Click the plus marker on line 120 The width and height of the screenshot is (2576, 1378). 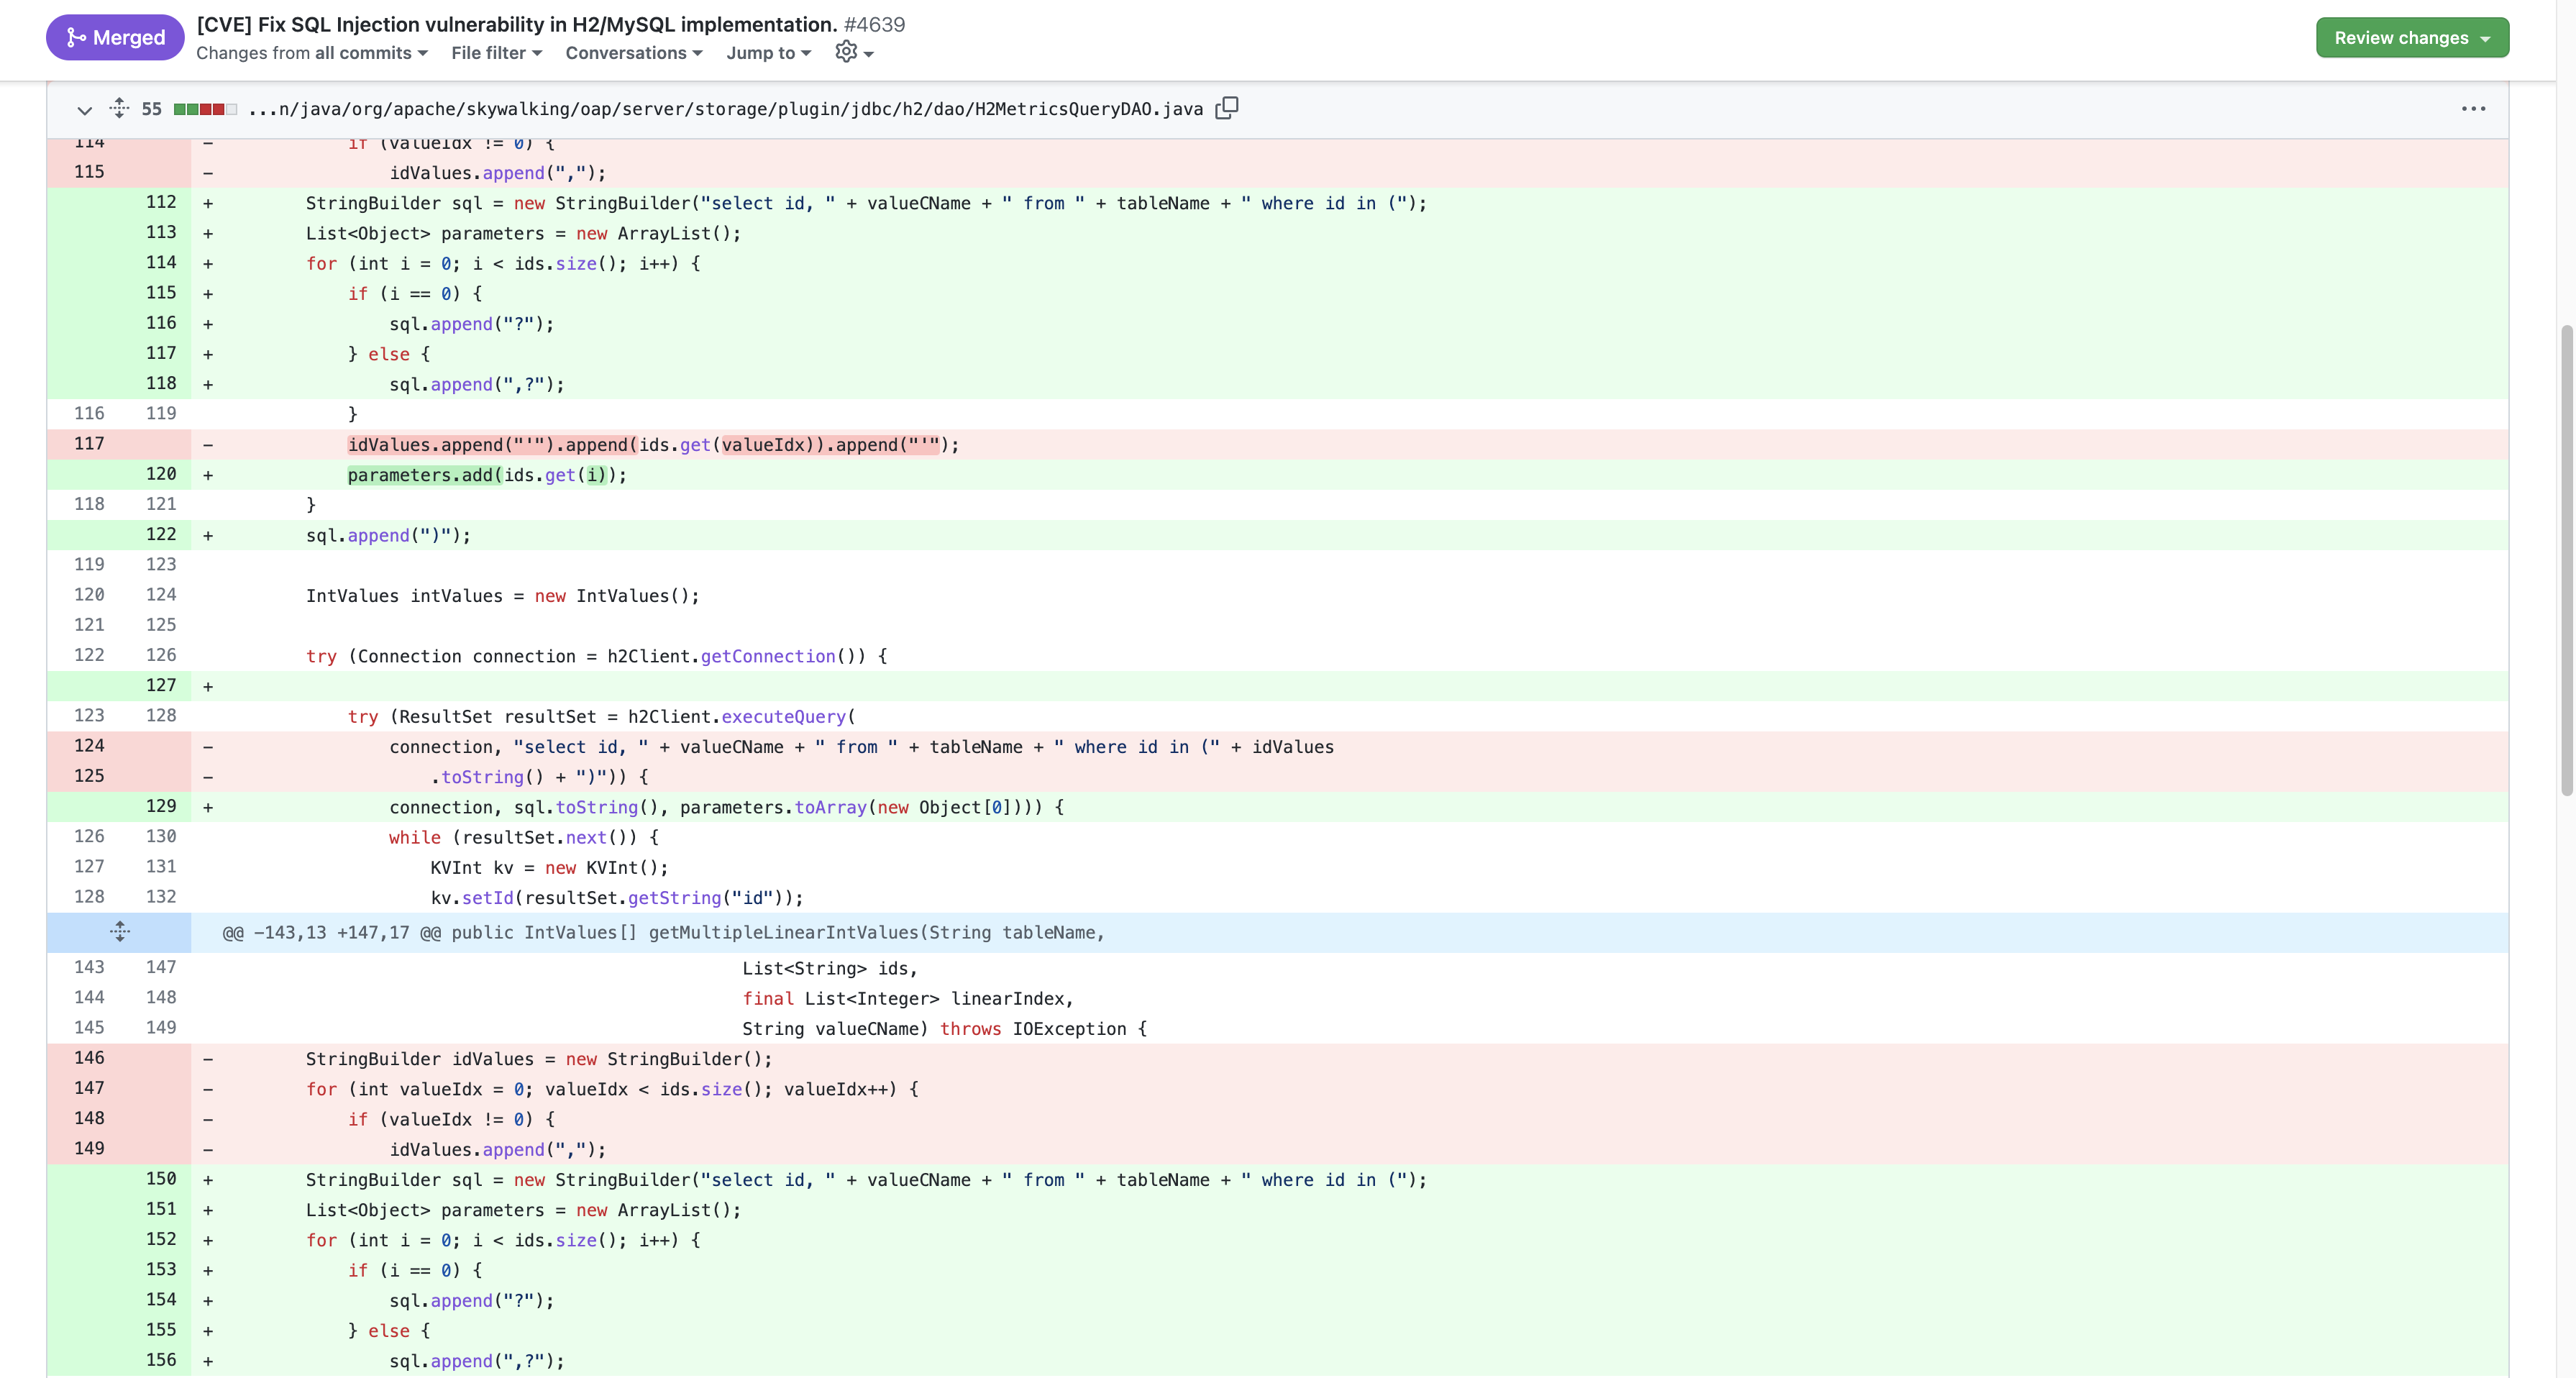click(x=208, y=475)
